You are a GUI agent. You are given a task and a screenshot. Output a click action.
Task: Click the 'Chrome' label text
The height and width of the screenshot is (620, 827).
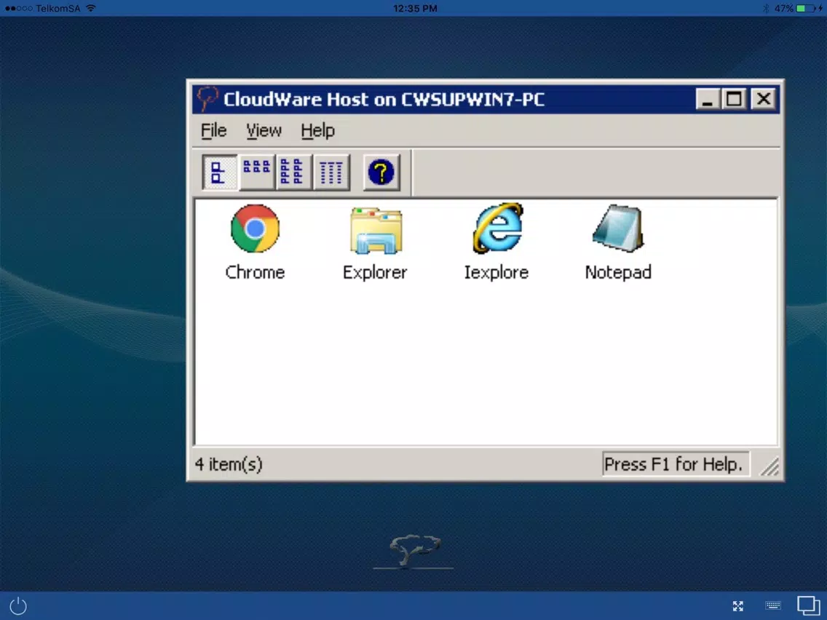point(255,272)
